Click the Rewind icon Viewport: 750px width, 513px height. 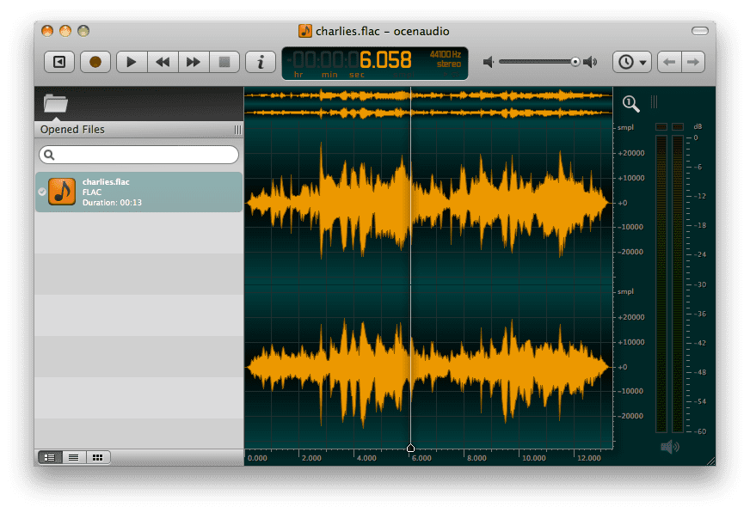[162, 61]
